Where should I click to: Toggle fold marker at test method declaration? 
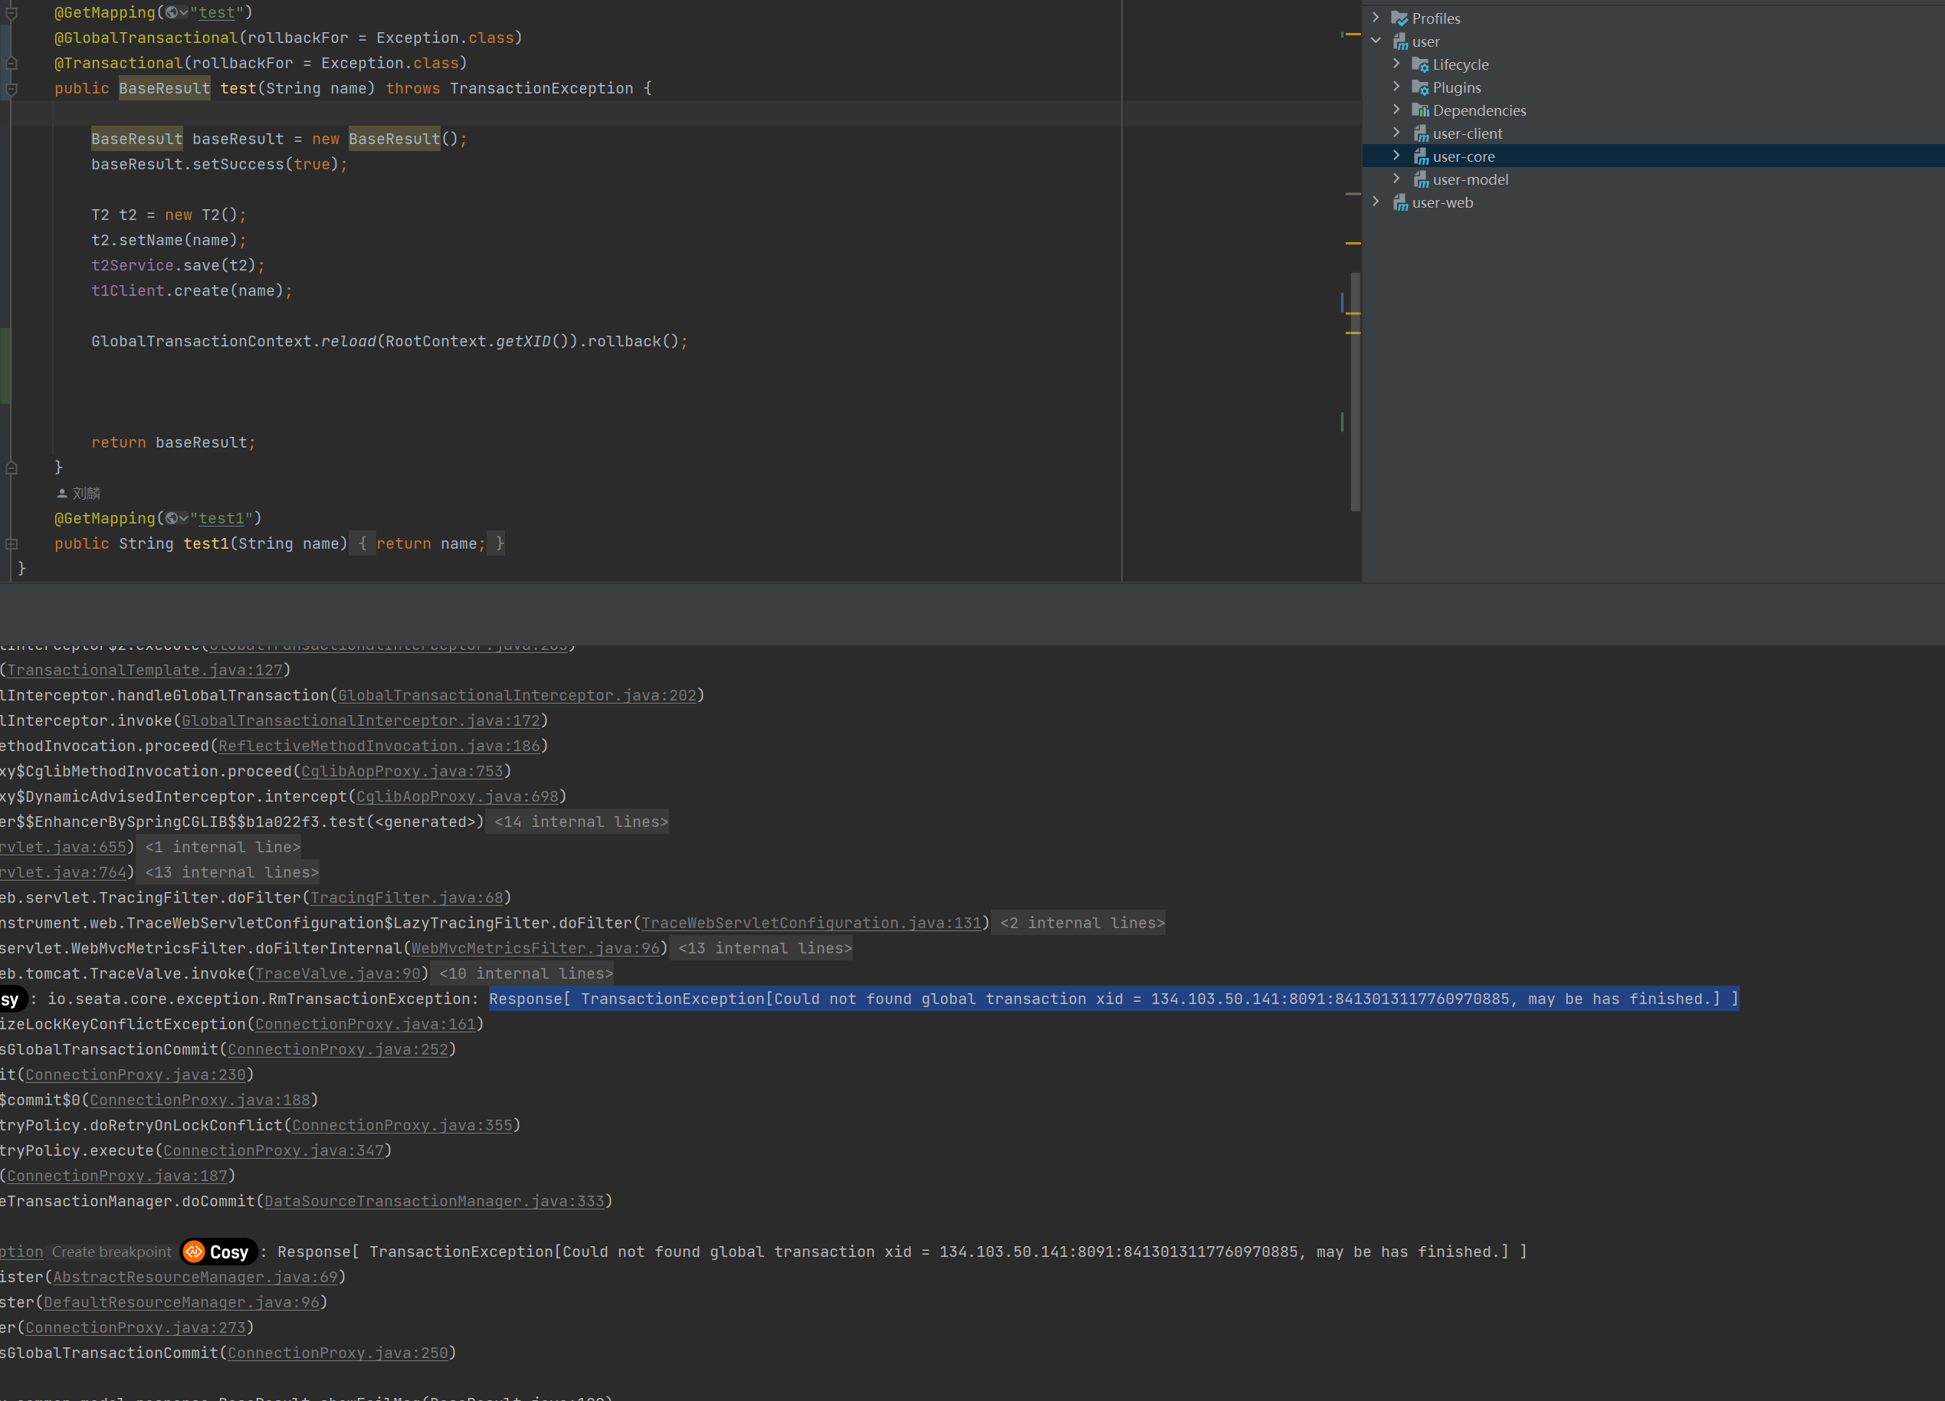coord(11,88)
